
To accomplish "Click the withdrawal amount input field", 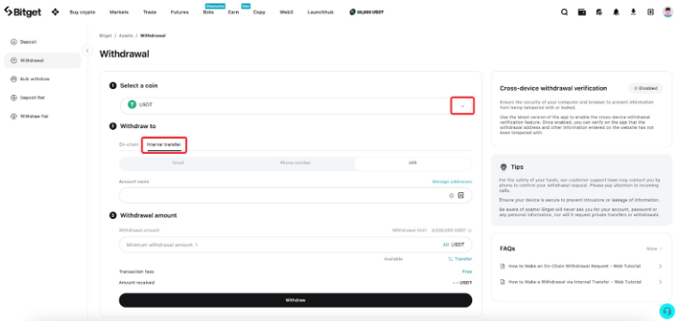I will pyautogui.click(x=295, y=245).
